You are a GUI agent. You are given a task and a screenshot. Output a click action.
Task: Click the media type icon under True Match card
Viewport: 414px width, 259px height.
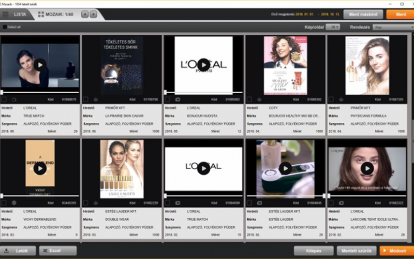point(14,99)
